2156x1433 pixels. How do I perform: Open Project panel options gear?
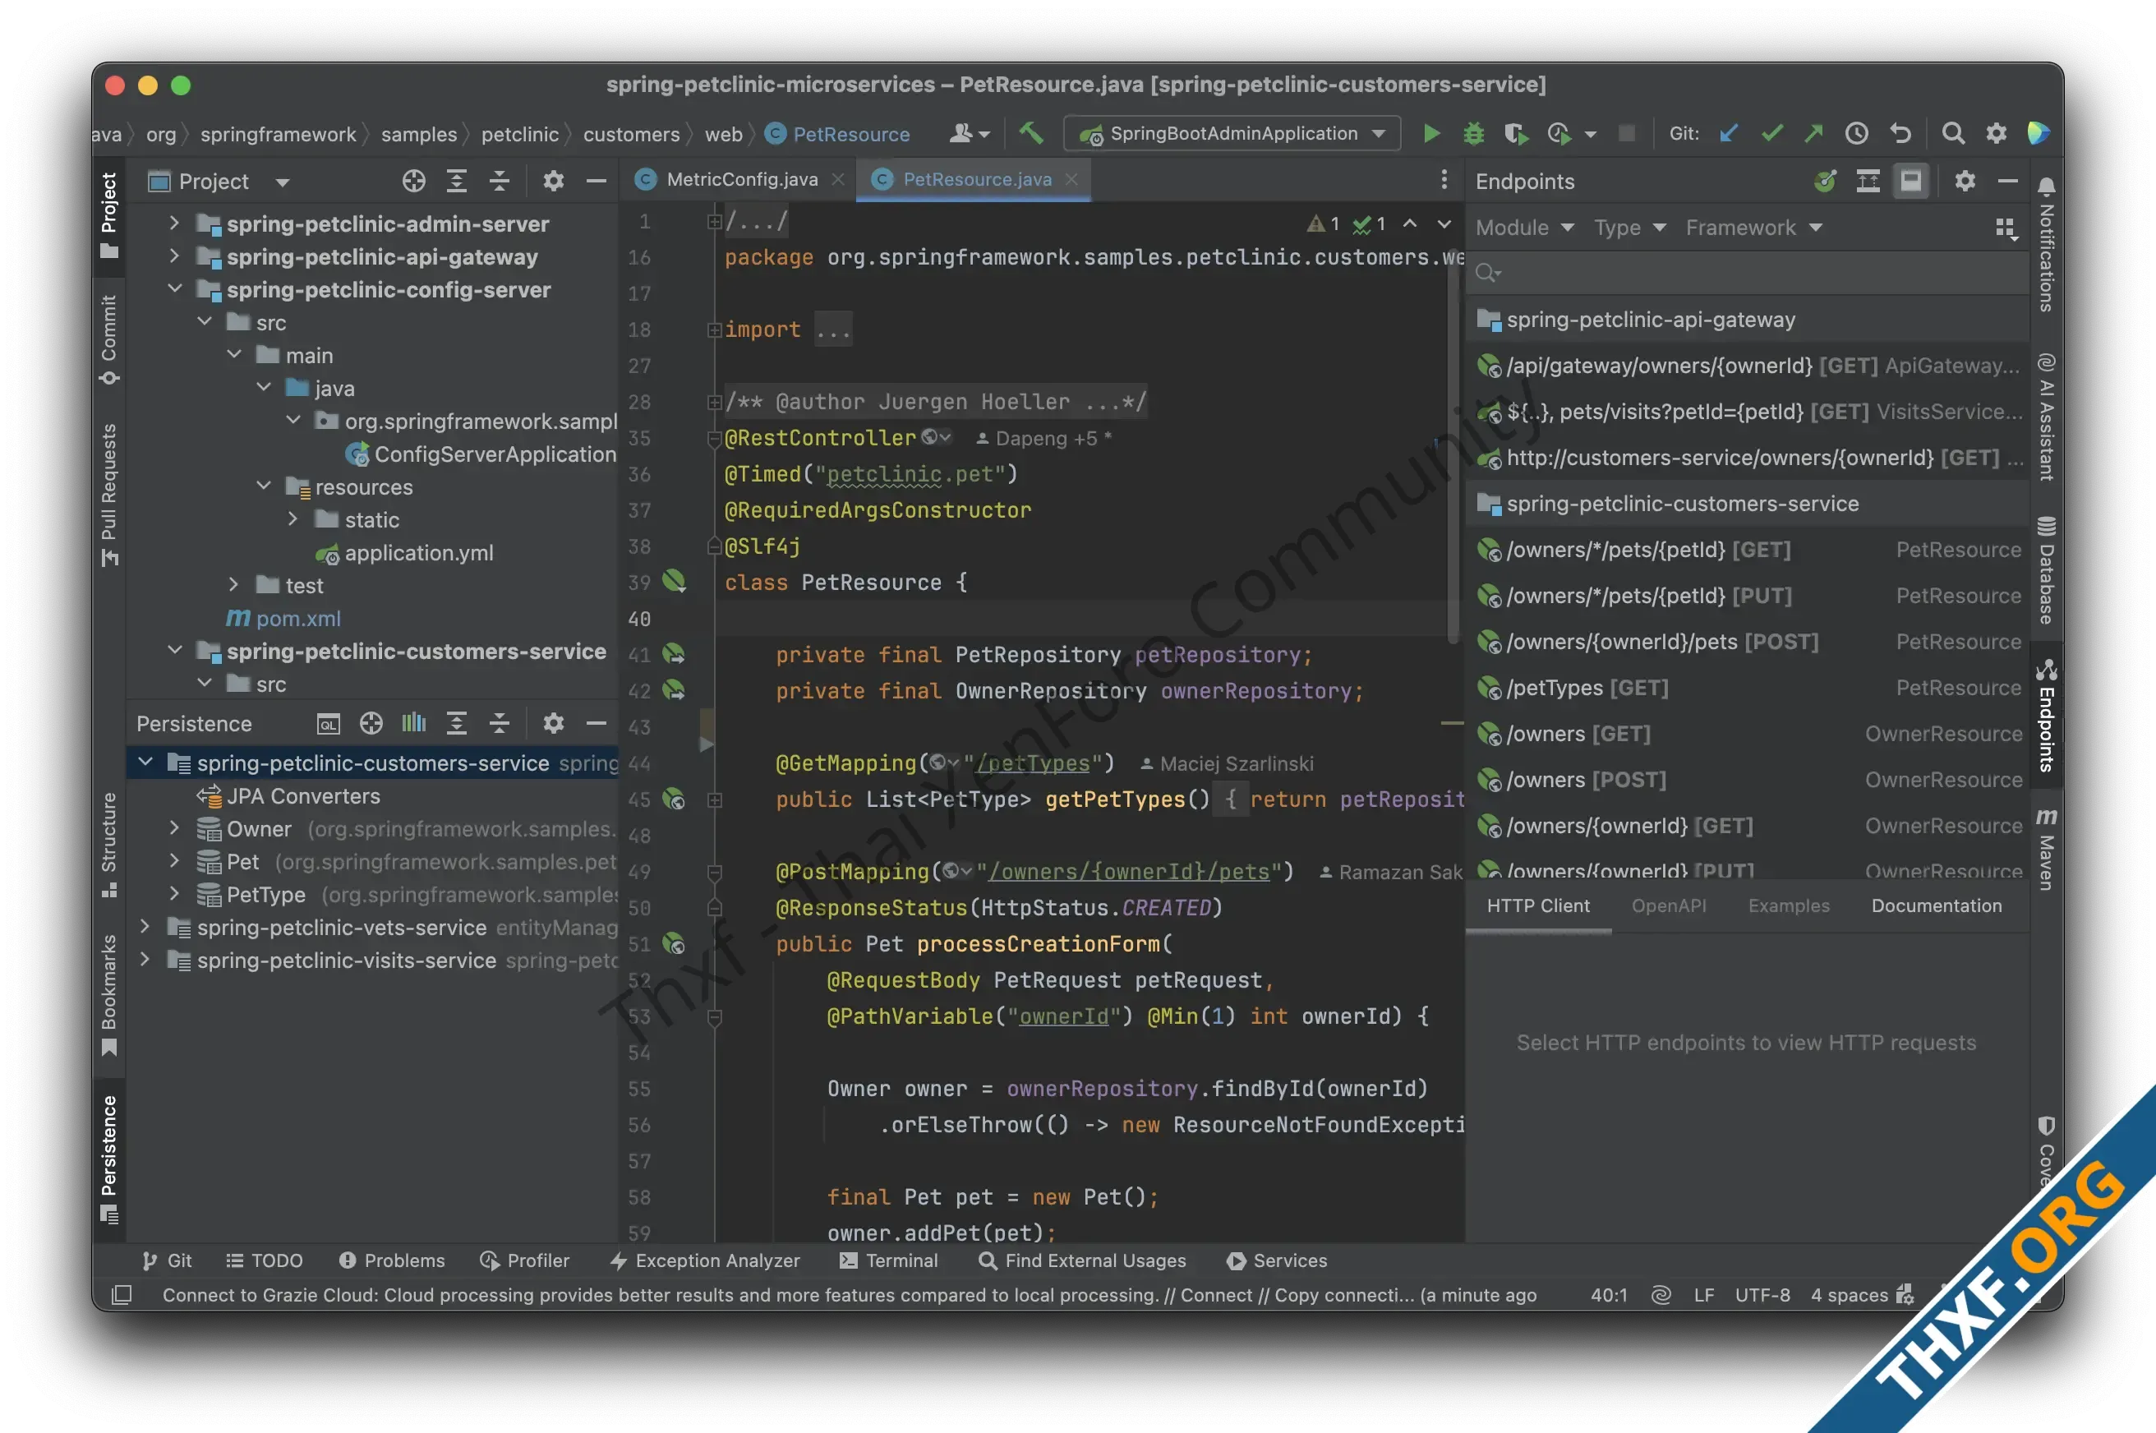tap(553, 181)
